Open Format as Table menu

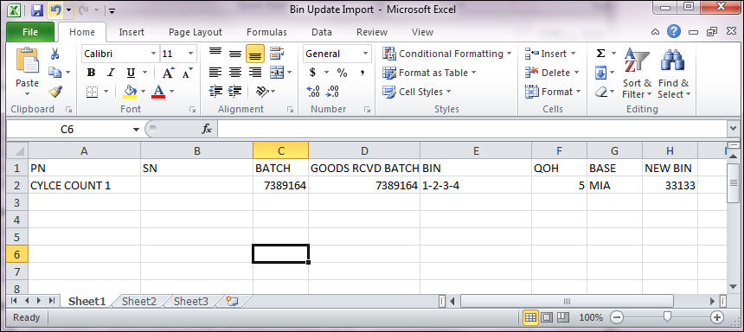(429, 73)
